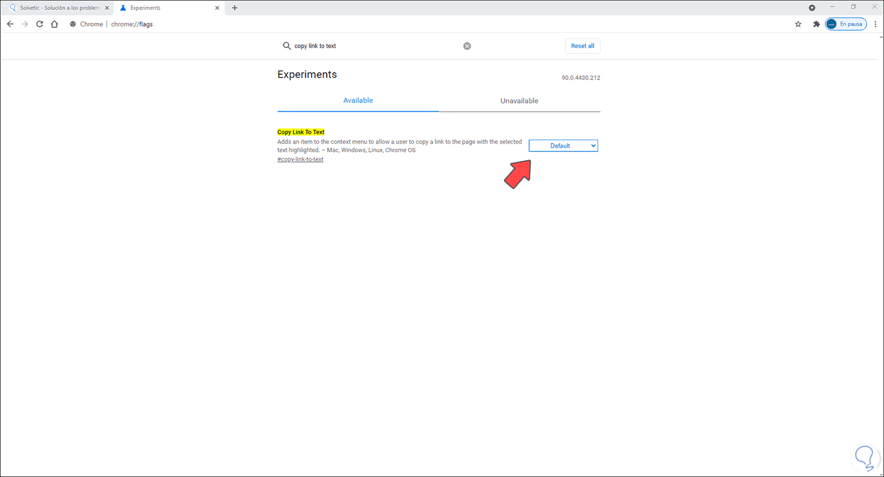Restore down the Chrome window
Screen dimensions: 884x477
853,7
